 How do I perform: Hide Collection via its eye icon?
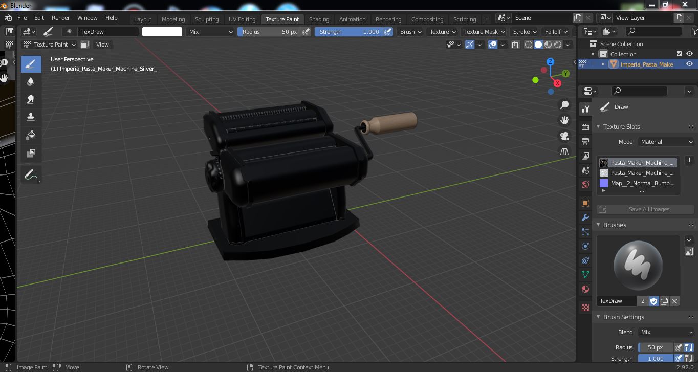tap(689, 54)
